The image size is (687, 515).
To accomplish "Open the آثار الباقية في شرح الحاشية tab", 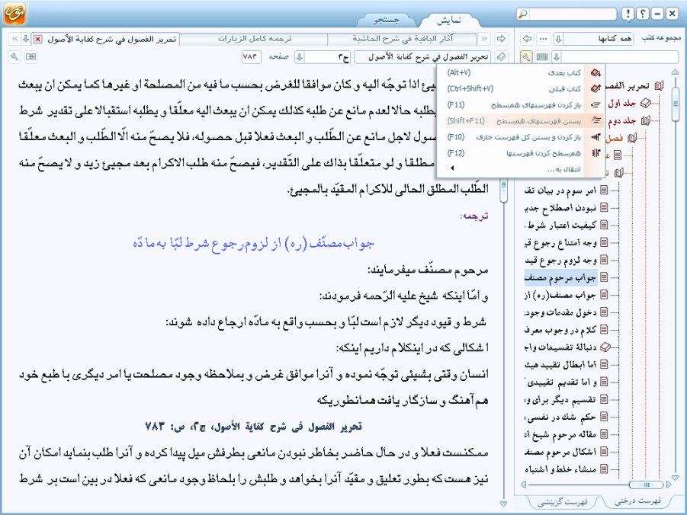I will [402, 39].
